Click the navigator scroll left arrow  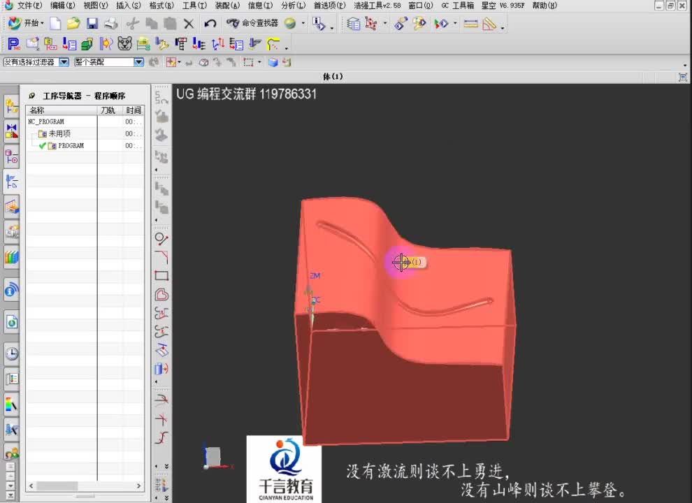pos(31,486)
